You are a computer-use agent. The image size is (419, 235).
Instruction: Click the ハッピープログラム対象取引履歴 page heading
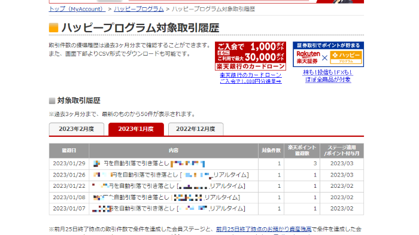[x=141, y=28]
